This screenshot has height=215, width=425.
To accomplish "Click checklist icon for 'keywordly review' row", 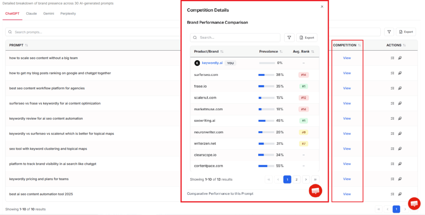I will point(393,118).
